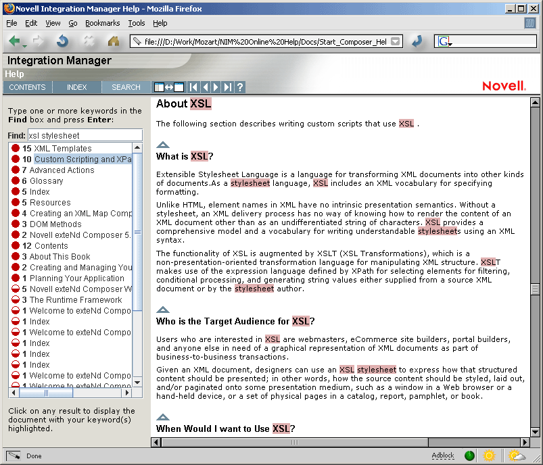Screen dimensions: 543x465
Task: Open the Tools menu
Action: 137,23
